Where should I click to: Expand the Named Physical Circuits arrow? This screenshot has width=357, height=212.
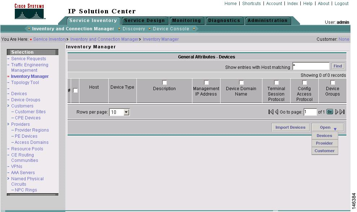click(x=8, y=178)
